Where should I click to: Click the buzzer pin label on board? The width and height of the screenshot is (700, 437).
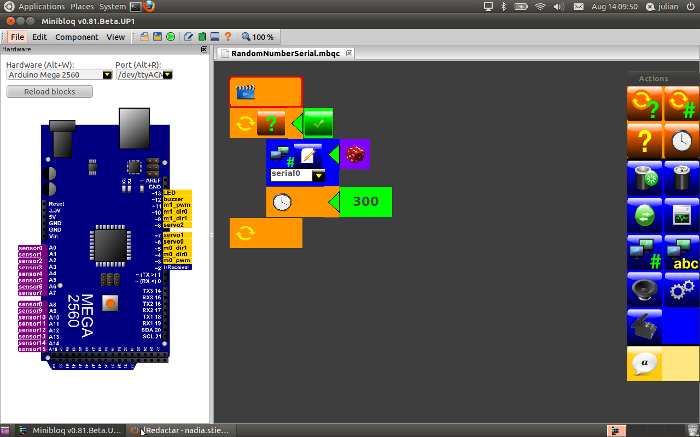click(x=177, y=199)
